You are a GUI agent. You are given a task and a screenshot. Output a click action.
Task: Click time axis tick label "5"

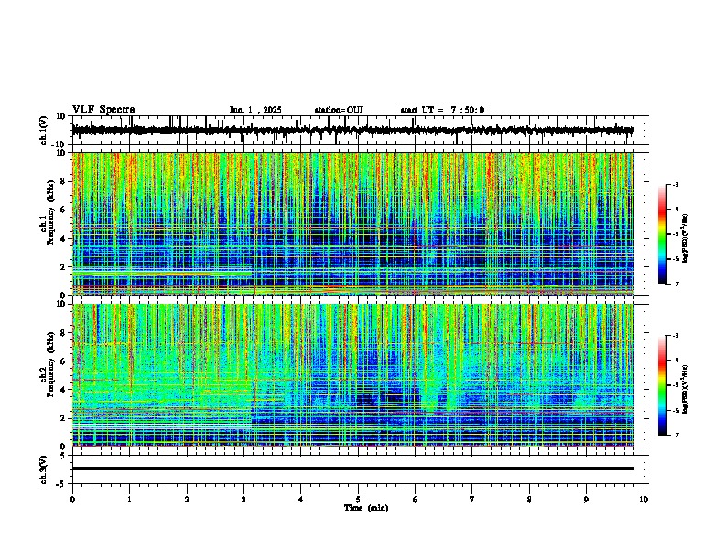pos(358,500)
